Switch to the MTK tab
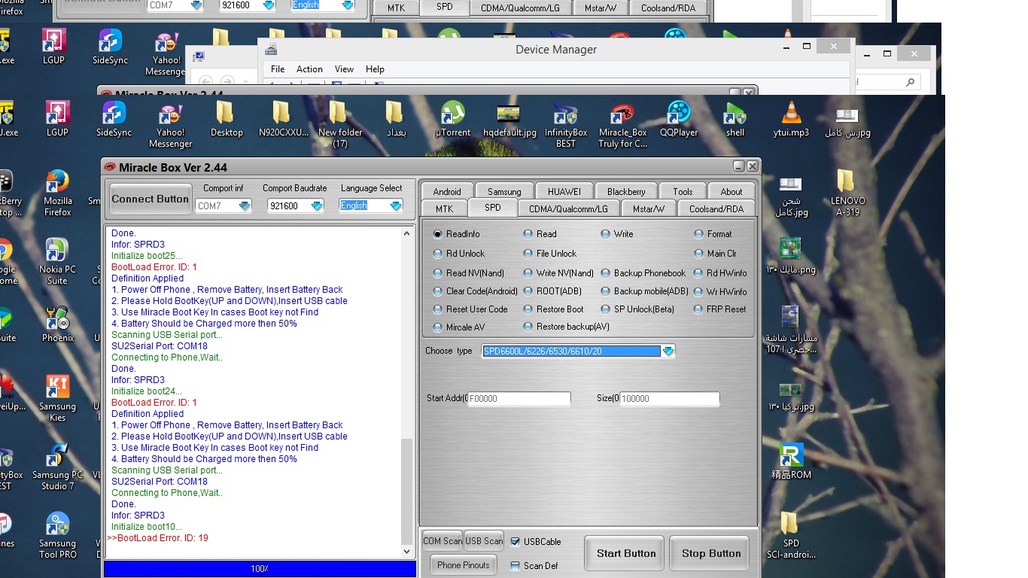The image size is (1028, 578). tap(445, 208)
